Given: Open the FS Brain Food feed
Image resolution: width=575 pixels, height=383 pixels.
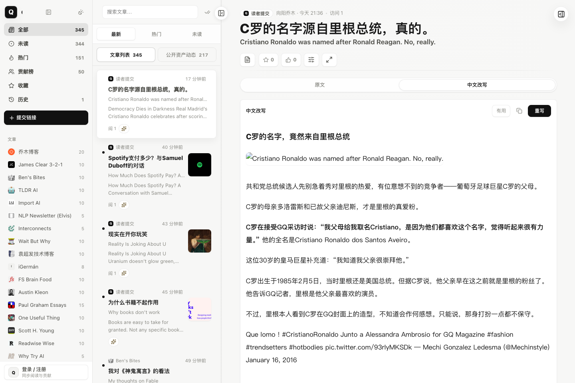Looking at the screenshot, I should coord(46,280).
